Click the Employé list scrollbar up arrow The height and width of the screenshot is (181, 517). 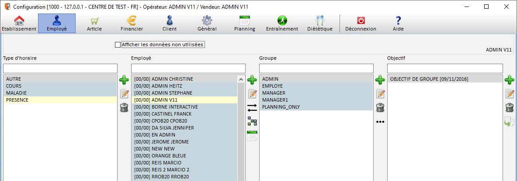coord(241,79)
